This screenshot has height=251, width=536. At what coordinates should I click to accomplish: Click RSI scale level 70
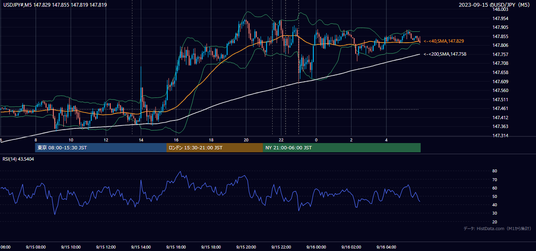(494, 179)
